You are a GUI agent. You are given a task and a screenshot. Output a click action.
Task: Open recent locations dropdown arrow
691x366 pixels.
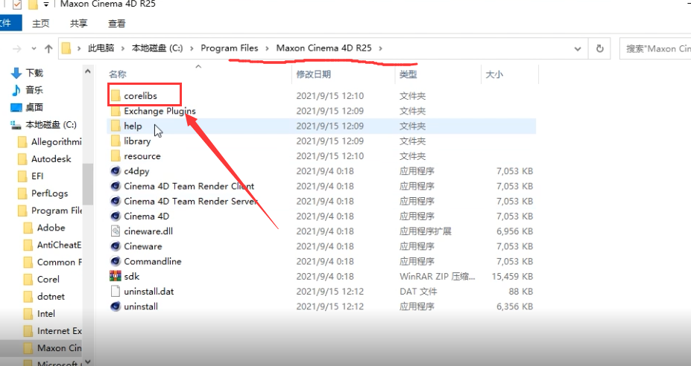(x=34, y=49)
